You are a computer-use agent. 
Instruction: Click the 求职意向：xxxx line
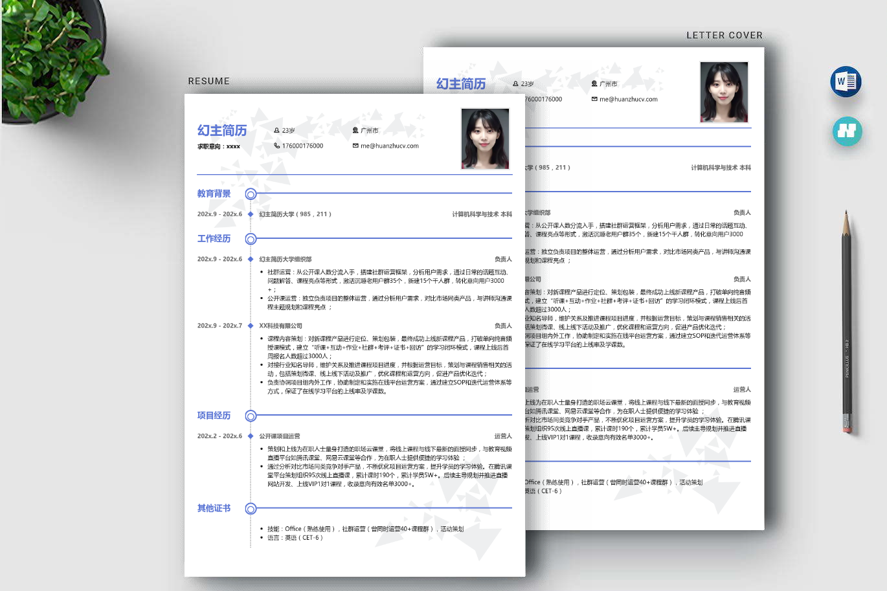[x=219, y=147]
